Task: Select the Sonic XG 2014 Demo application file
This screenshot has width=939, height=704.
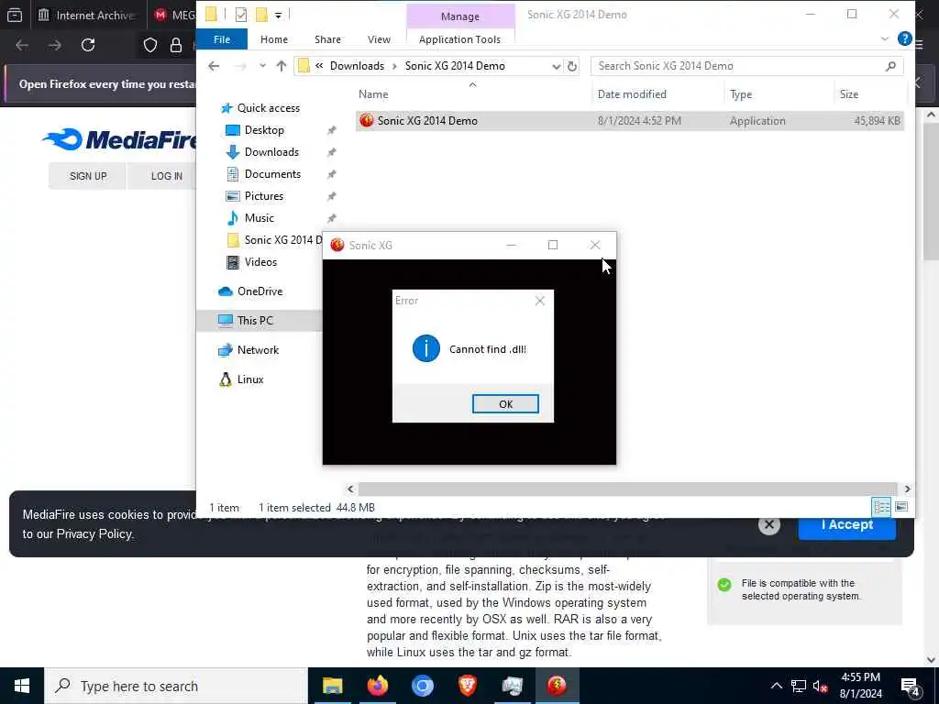Action: [x=629, y=120]
